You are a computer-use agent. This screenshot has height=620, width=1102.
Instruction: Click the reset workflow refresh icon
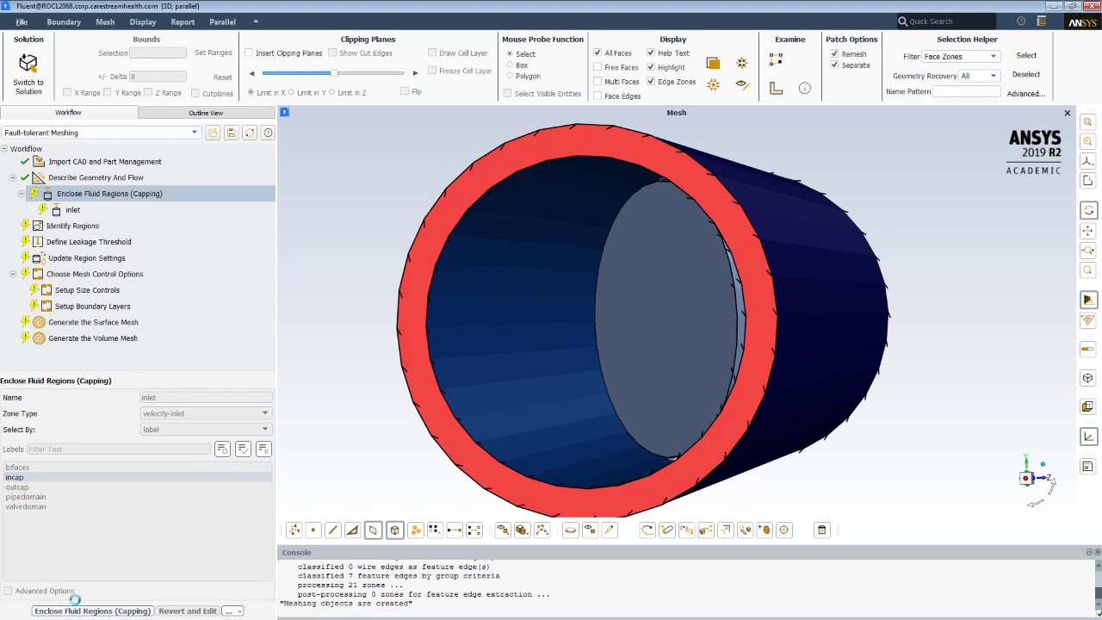click(x=250, y=133)
